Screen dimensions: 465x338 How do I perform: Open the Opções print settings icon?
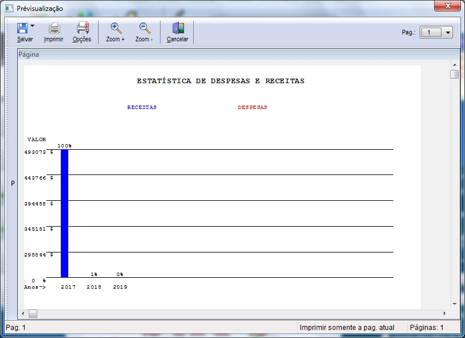[x=83, y=28]
